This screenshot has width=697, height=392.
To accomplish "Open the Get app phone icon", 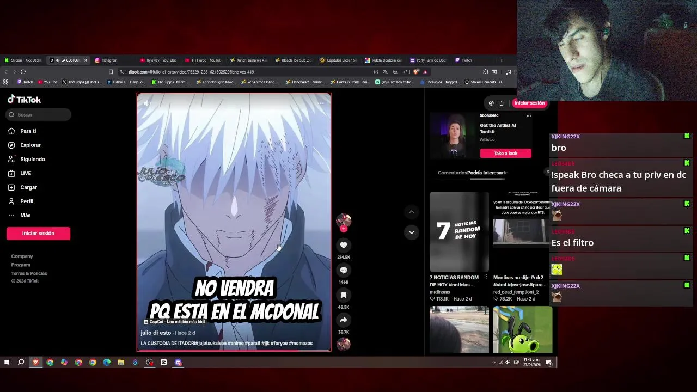I will click(x=502, y=103).
